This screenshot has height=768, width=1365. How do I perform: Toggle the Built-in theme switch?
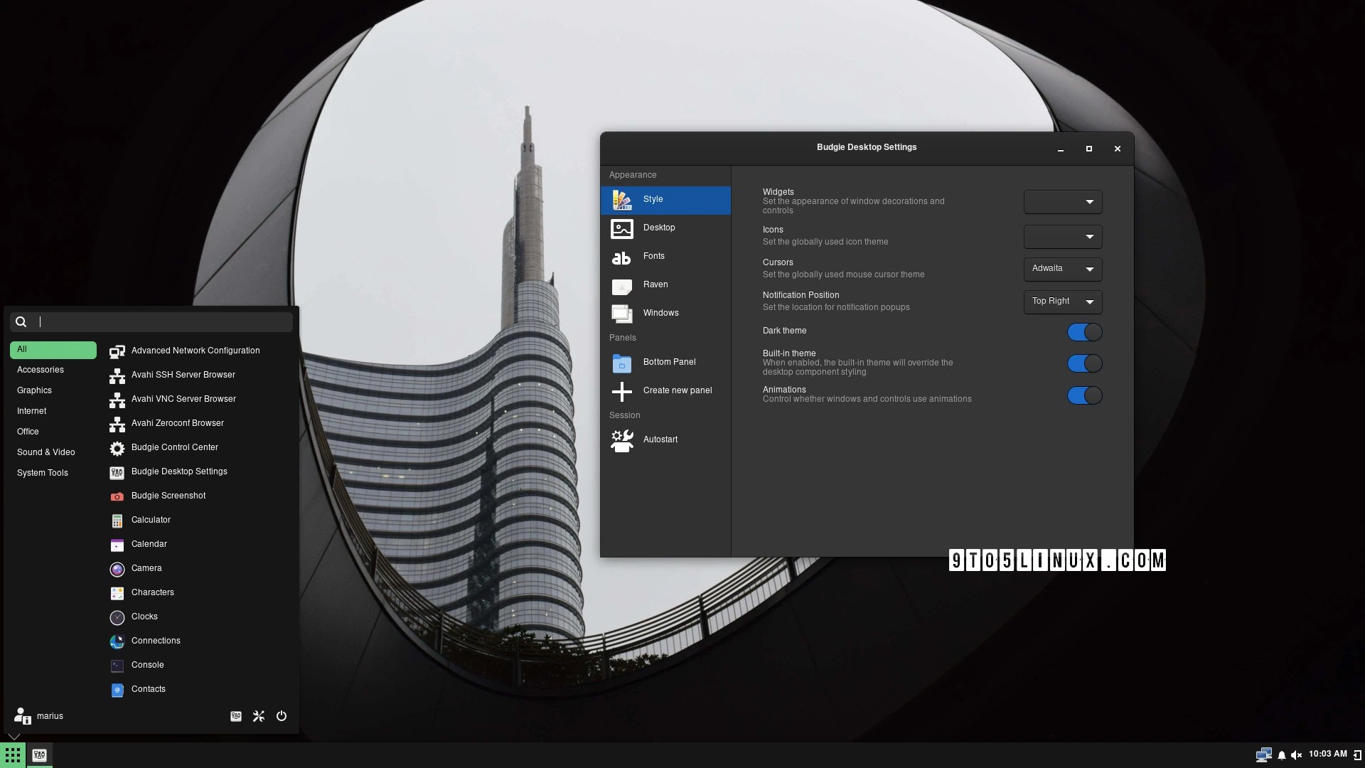tap(1084, 363)
